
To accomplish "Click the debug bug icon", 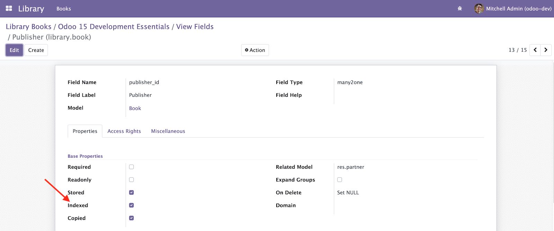I will [460, 8].
